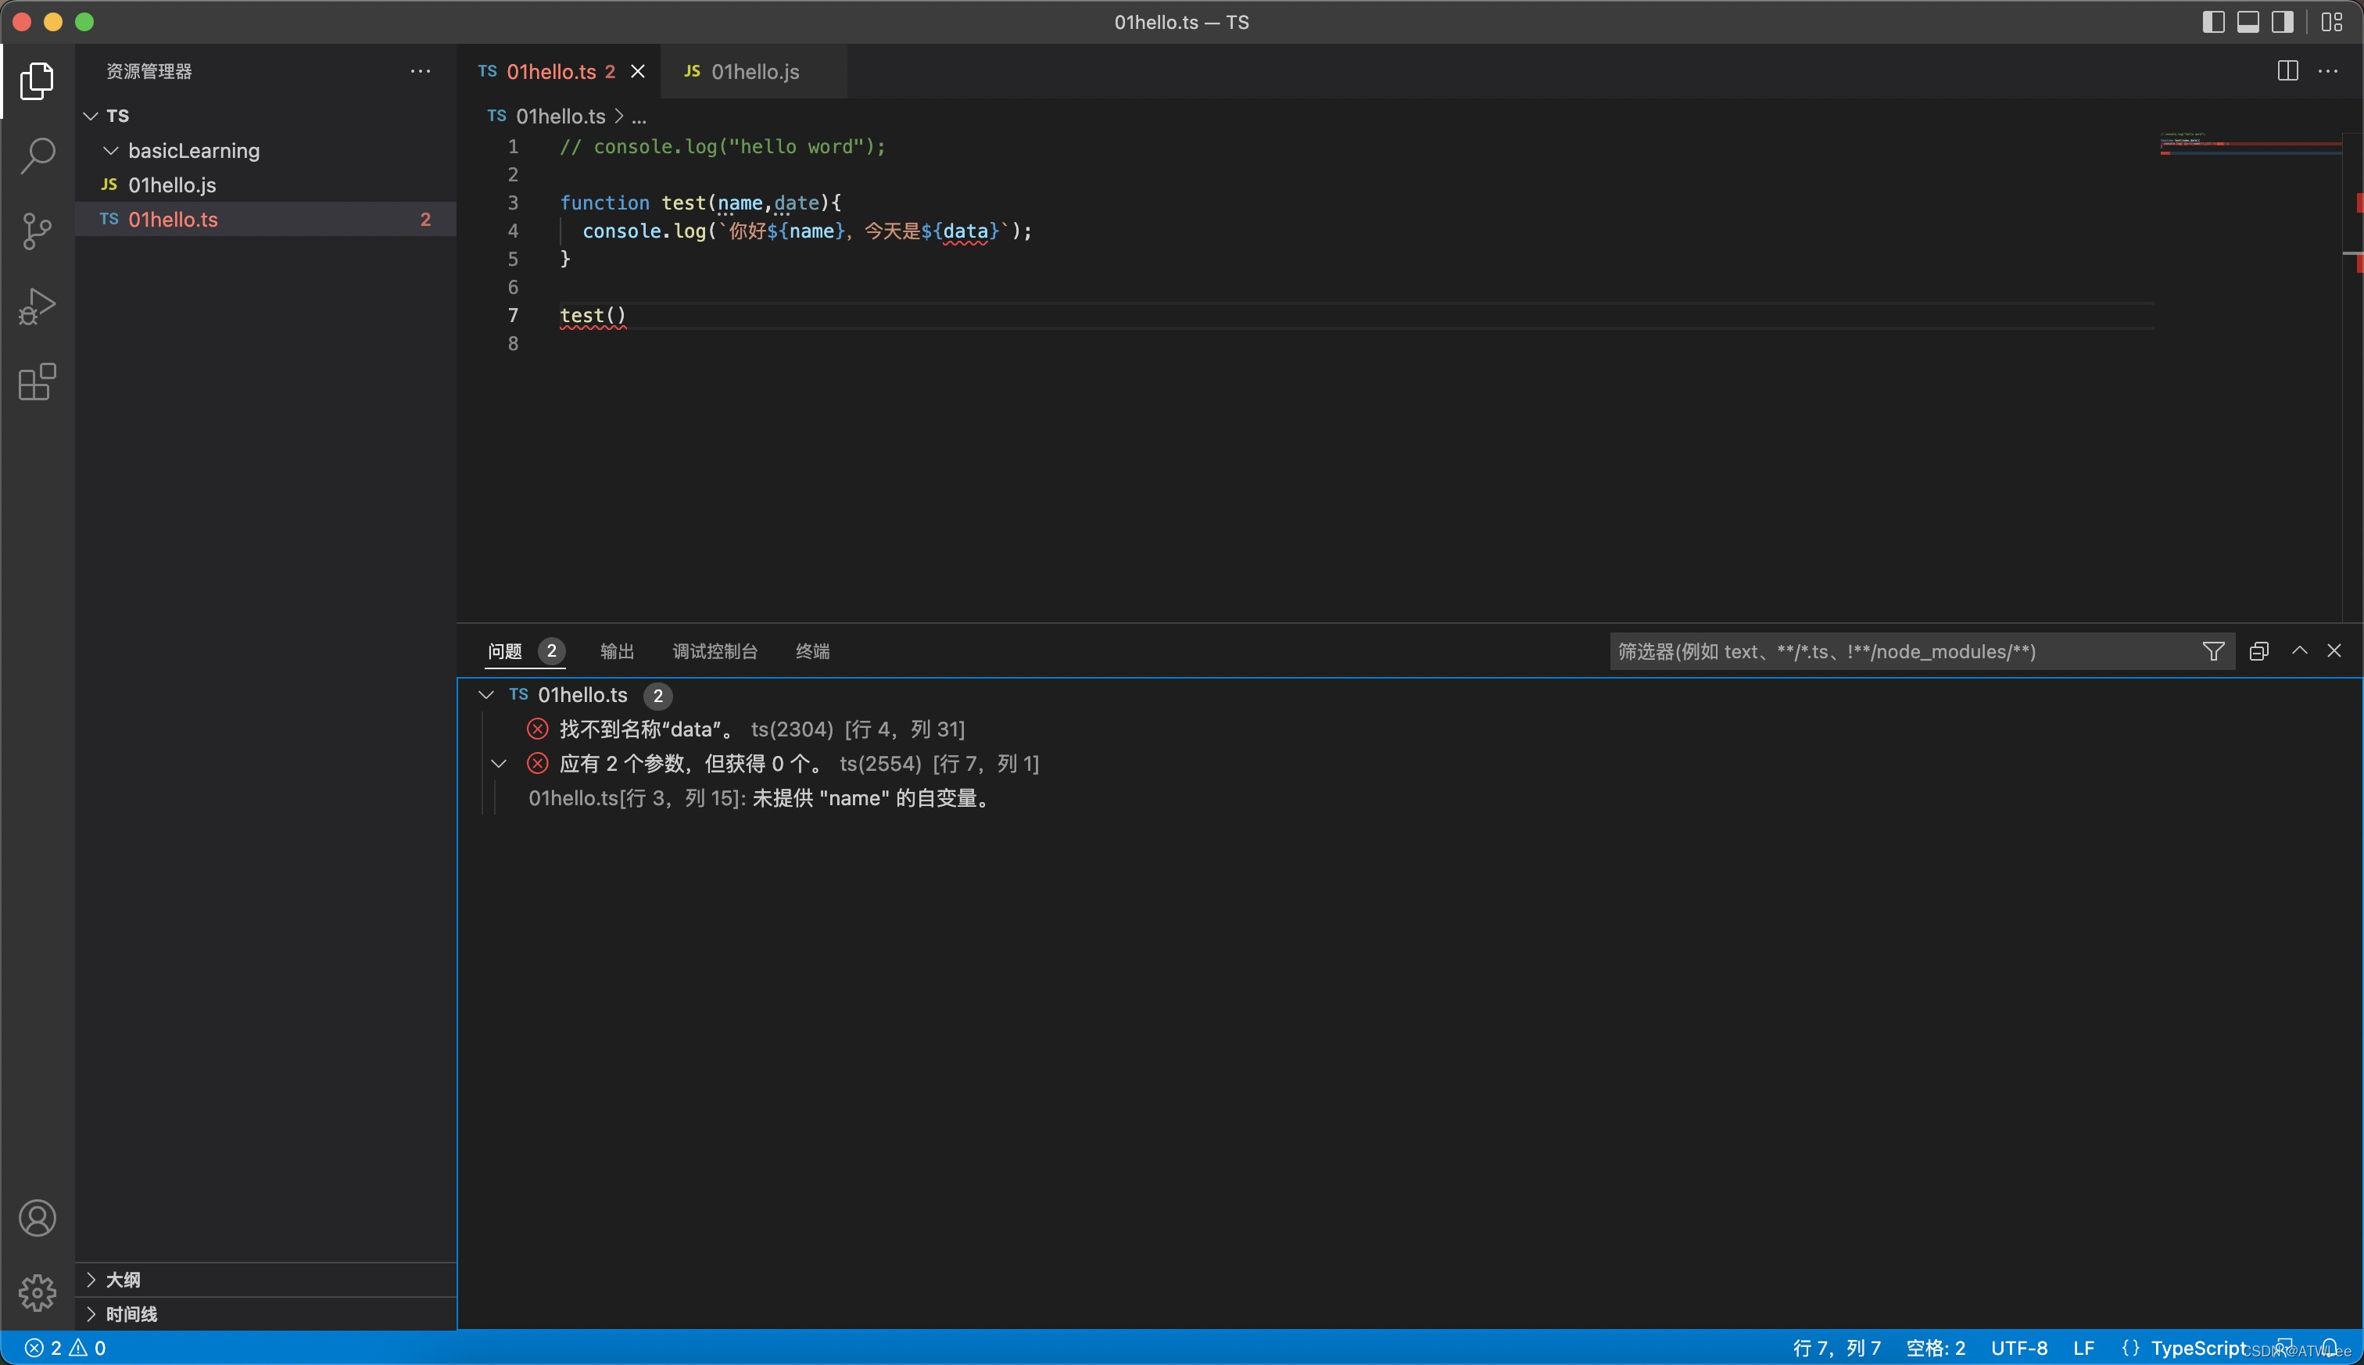Collapse the 01hello.ts problems group
The image size is (2364, 1365).
[x=485, y=695]
